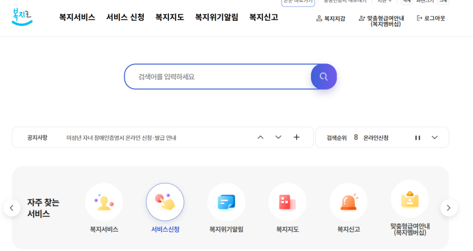Open 복지지갑 in the header
This screenshot has height=251, width=473.
[x=331, y=18]
